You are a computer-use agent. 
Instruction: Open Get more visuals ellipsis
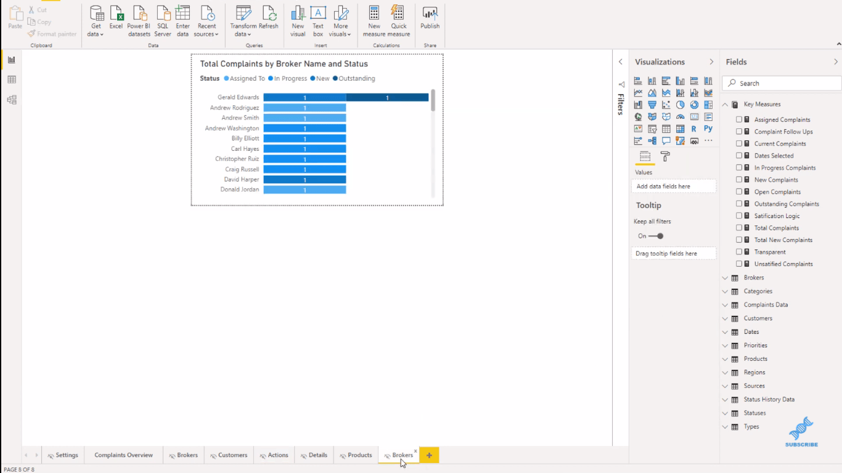point(708,140)
